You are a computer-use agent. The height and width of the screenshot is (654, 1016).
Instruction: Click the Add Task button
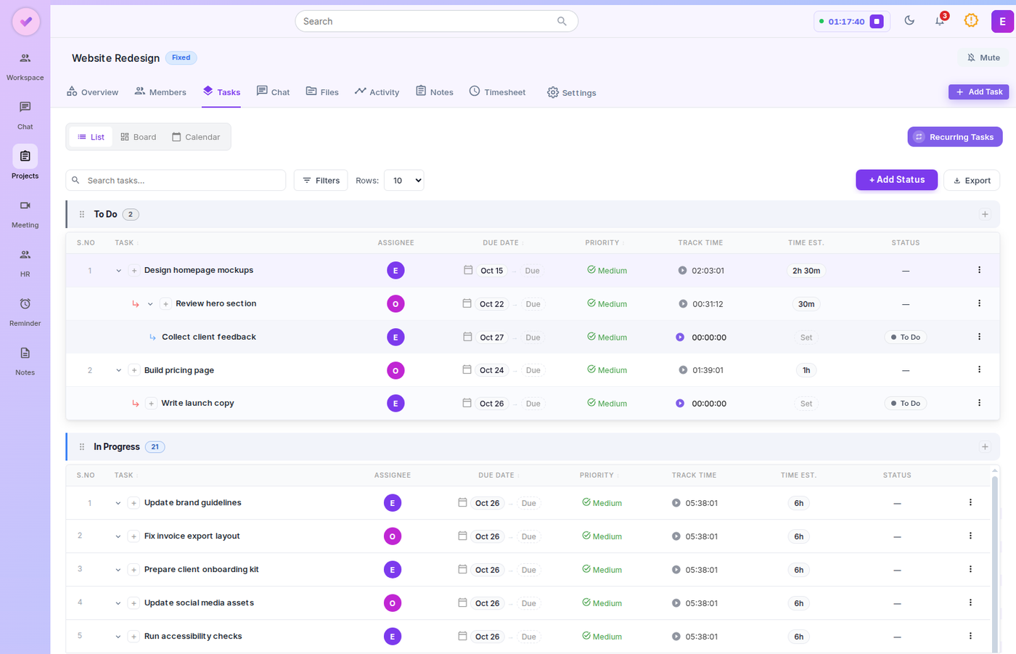(x=978, y=92)
